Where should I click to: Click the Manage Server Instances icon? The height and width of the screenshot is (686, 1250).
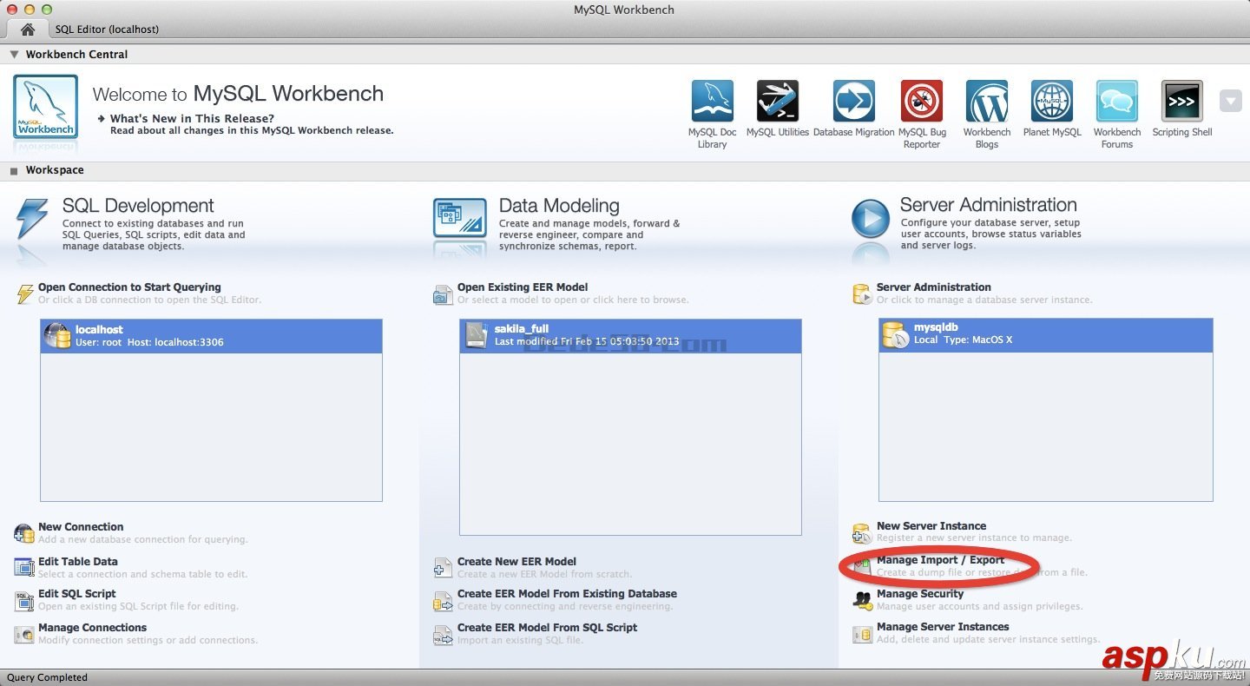pyautogui.click(x=862, y=633)
